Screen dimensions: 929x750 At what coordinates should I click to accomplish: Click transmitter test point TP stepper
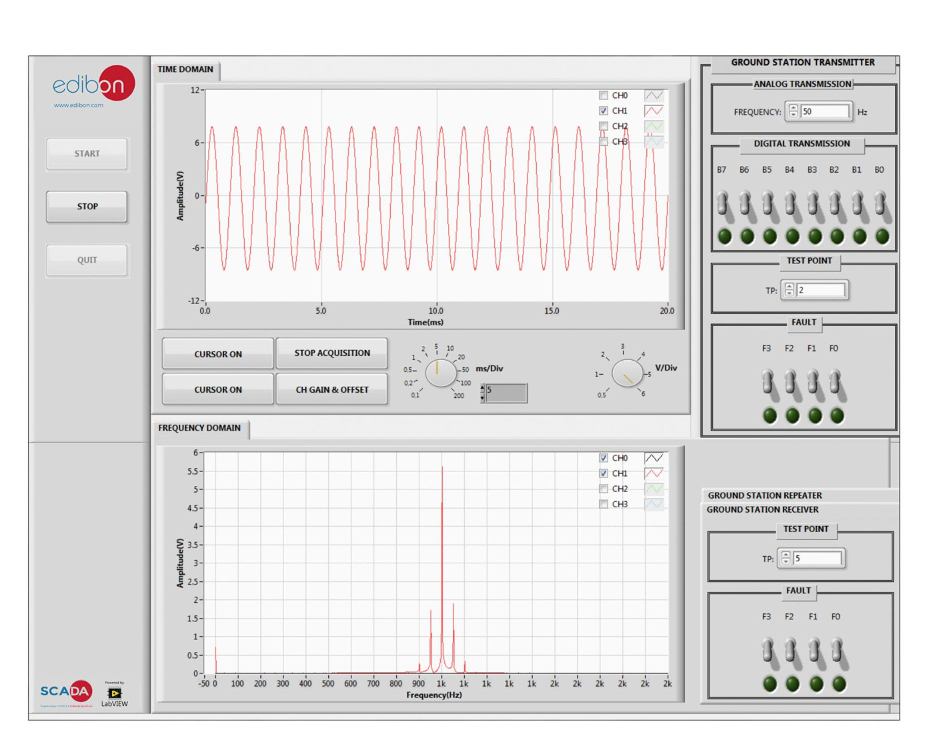789,290
